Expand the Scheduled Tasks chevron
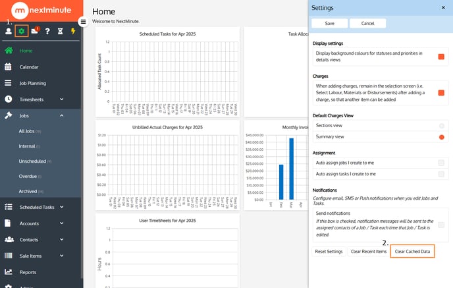The image size is (453, 288). click(61, 207)
